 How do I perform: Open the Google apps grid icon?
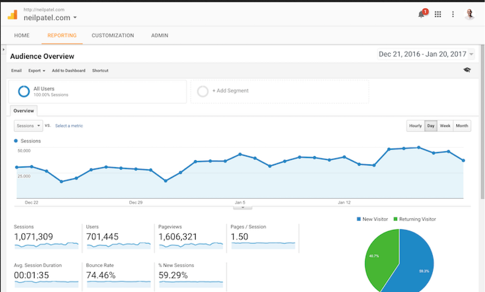coord(438,14)
